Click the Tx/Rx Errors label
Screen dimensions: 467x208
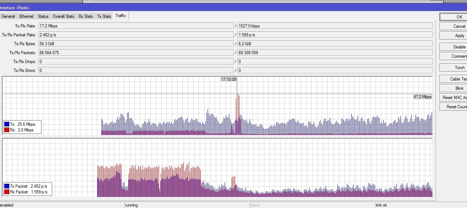coord(25,71)
